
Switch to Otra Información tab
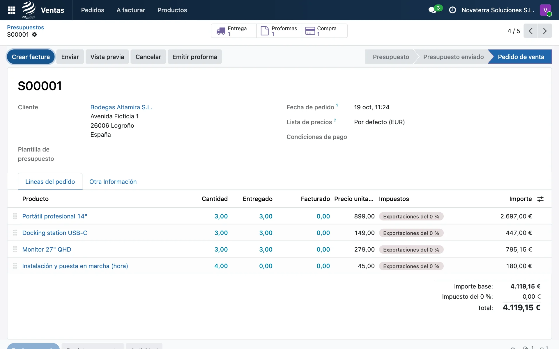113,181
